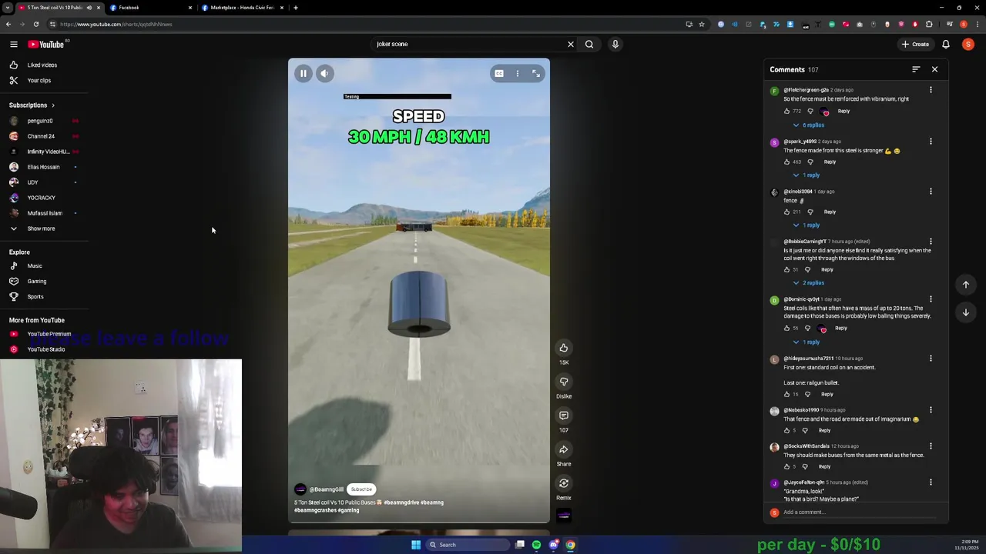This screenshot has height=554, width=986.
Task: Open Chrome from the taskbar
Action: click(571, 545)
